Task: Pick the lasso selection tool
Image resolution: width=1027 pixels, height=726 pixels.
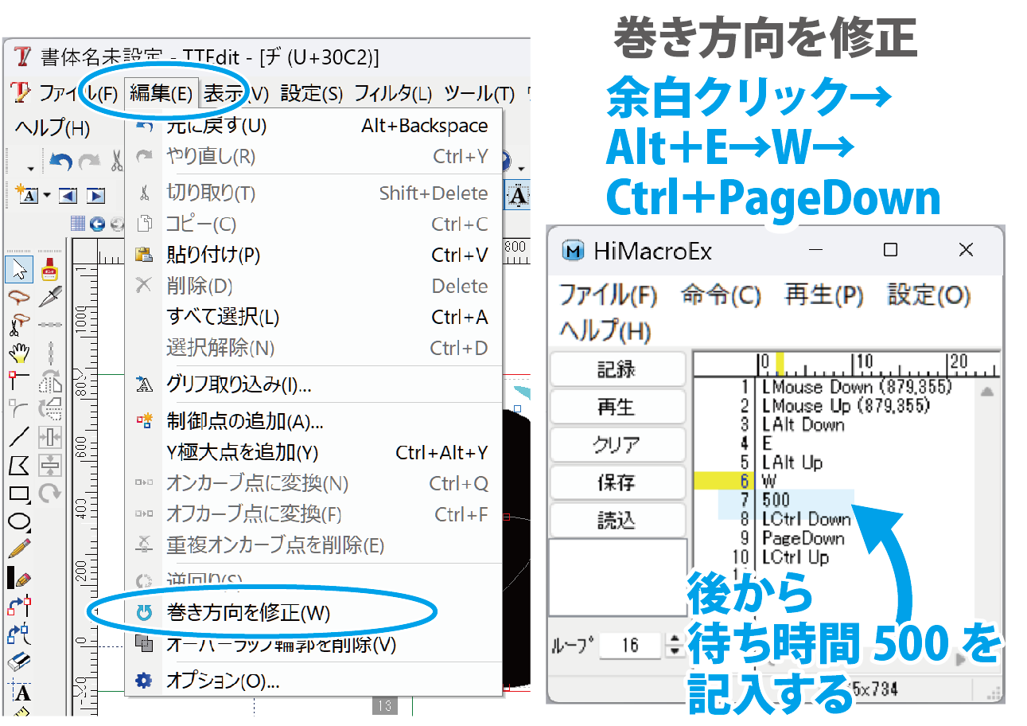Action: 19,297
